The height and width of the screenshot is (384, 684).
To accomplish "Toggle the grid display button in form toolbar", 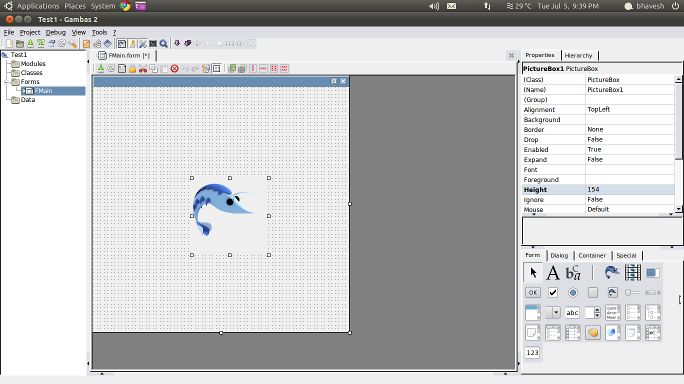I will [x=216, y=68].
